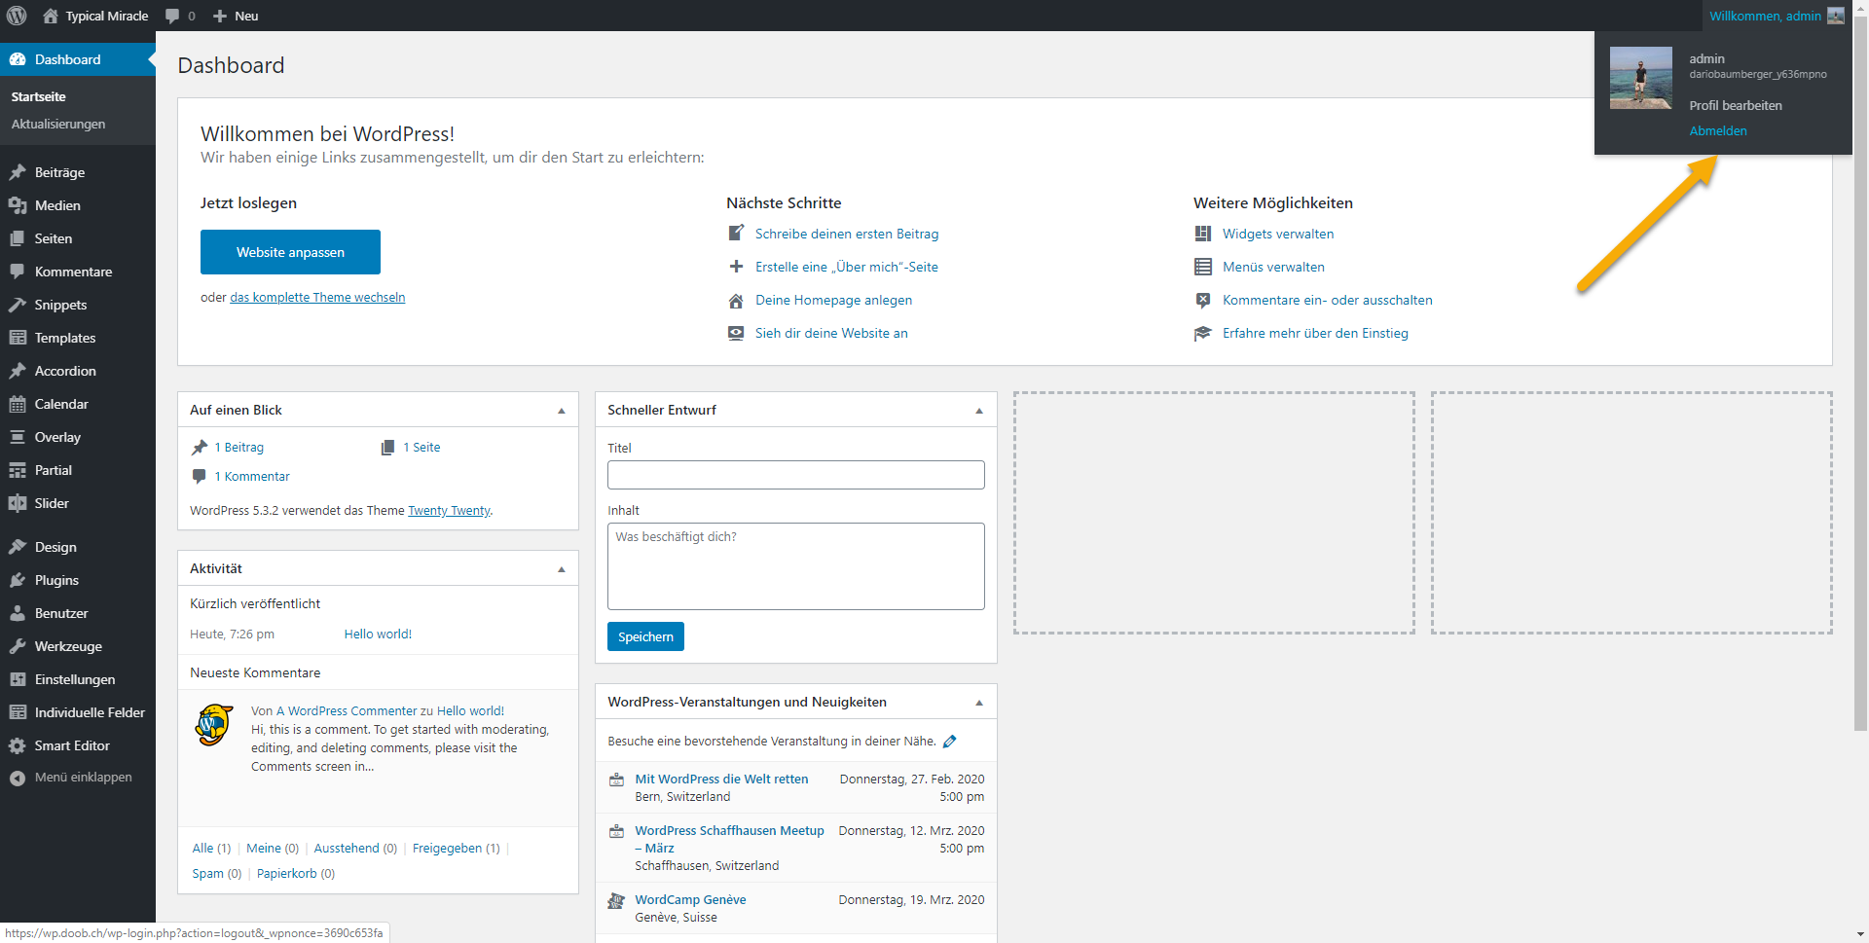The width and height of the screenshot is (1869, 943).
Task: Click the Individuelle Felder icon in sidebar
Action: point(18,712)
